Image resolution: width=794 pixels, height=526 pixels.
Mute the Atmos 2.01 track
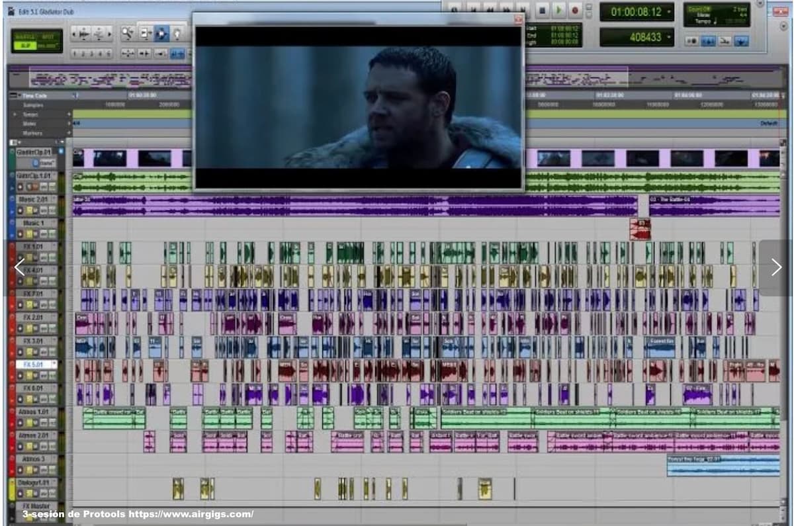[36, 446]
